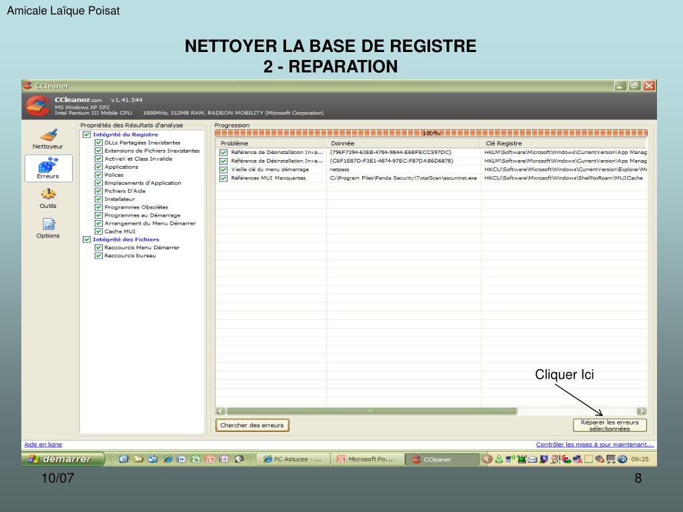Uncheck the Fichiers D'Aide checkbox
This screenshot has width=683, height=512.
pyautogui.click(x=99, y=191)
